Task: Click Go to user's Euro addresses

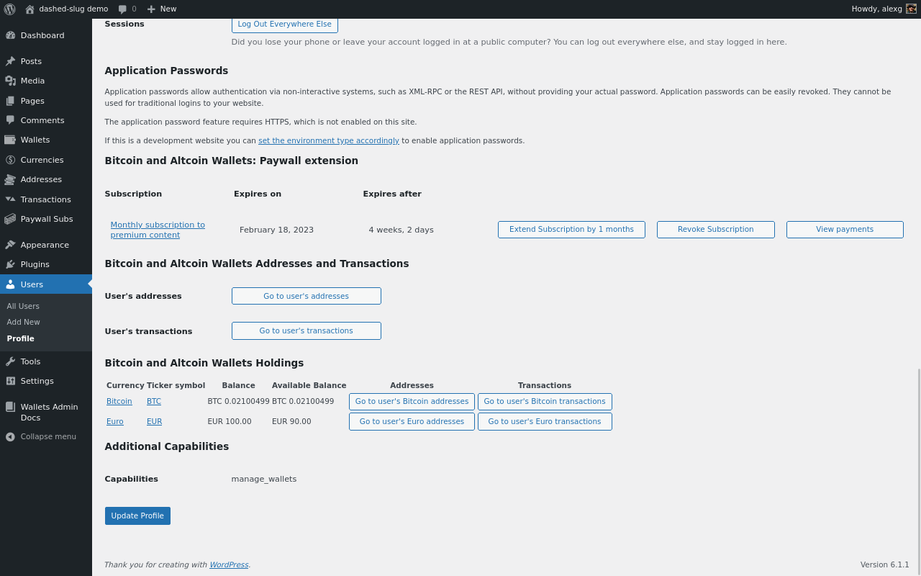Action: (412, 422)
